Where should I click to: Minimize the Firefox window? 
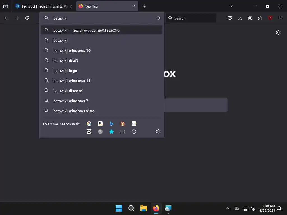[254, 6]
